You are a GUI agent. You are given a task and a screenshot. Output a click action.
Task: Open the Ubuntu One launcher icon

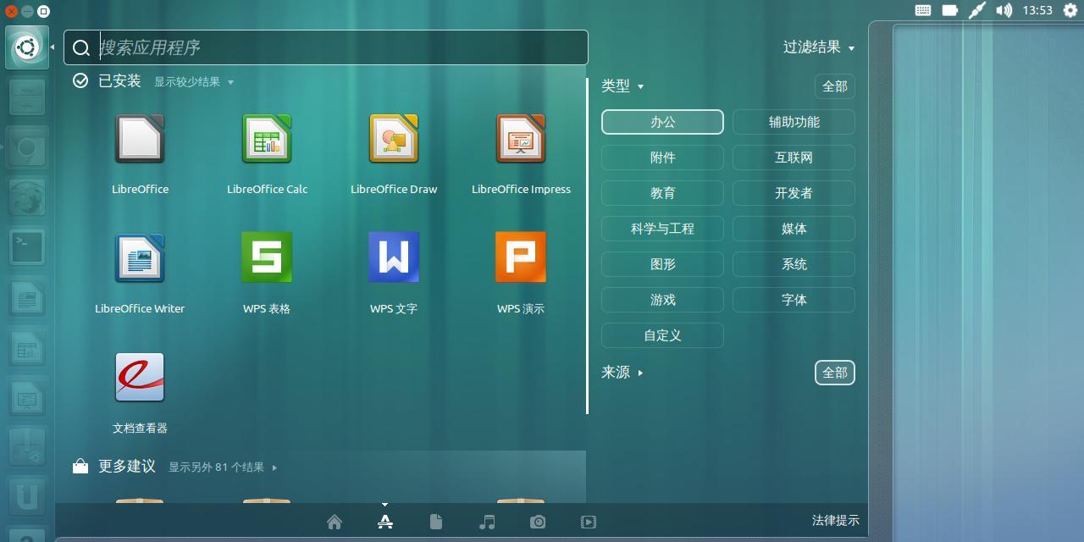pyautogui.click(x=27, y=497)
